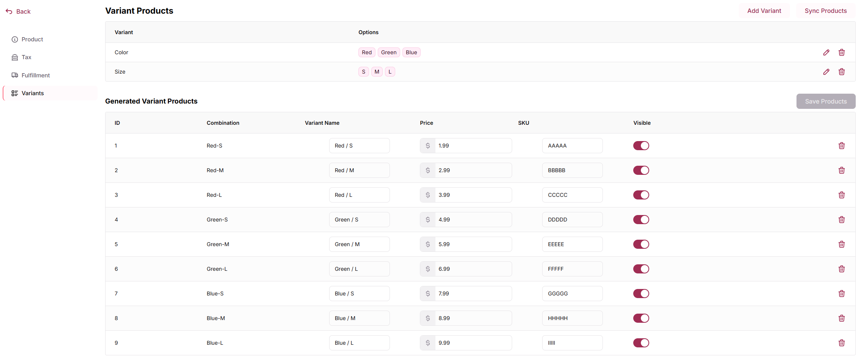Delete the Blue-L product row

click(841, 343)
